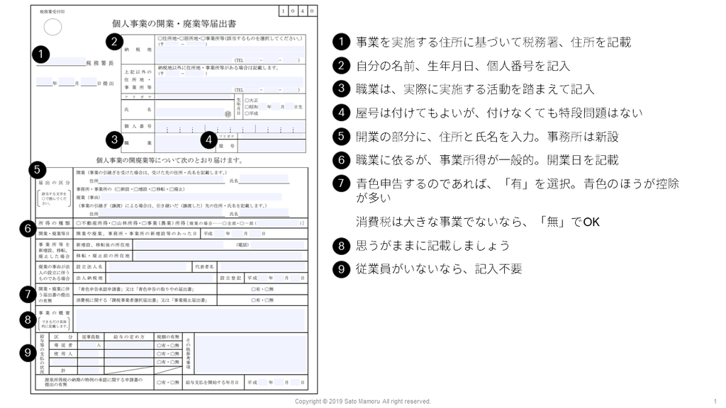Click the 設立法人名 entry field

coord(147,267)
